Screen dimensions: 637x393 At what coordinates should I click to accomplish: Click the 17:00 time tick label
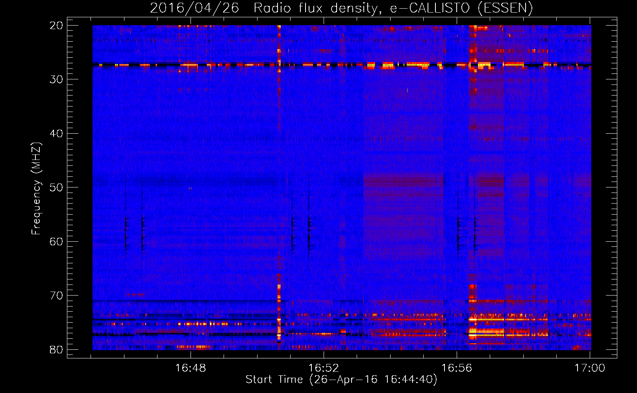(x=590, y=368)
